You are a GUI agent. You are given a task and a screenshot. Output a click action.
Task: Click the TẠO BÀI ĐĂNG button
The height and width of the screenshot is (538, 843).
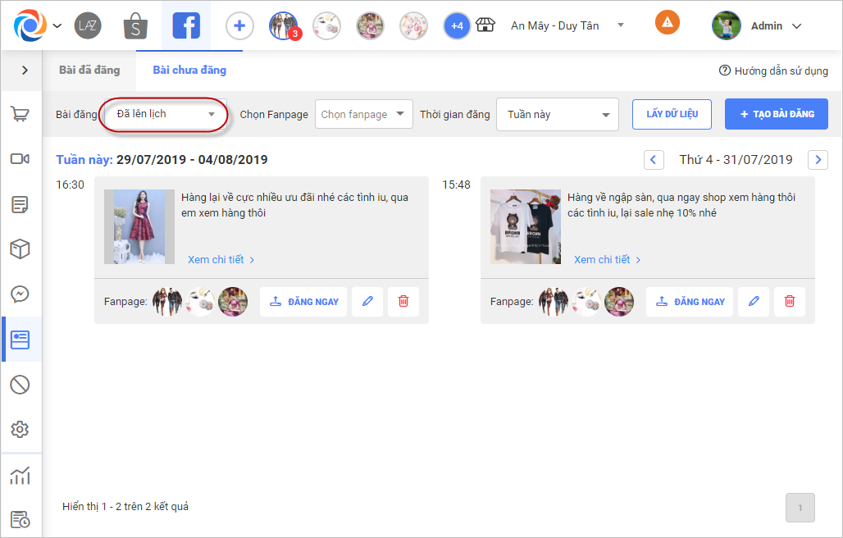click(x=777, y=114)
